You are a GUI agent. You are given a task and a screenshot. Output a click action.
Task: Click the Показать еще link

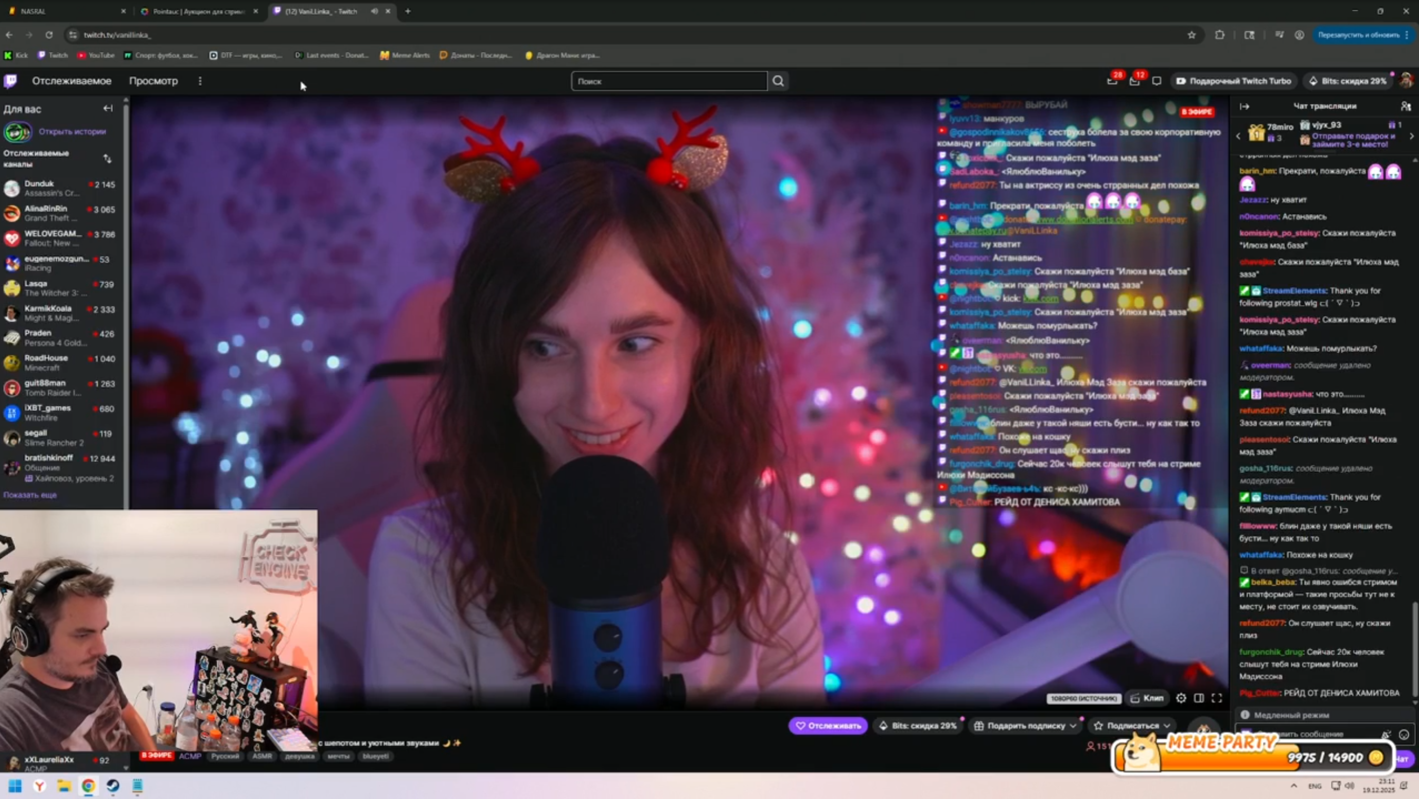(30, 495)
